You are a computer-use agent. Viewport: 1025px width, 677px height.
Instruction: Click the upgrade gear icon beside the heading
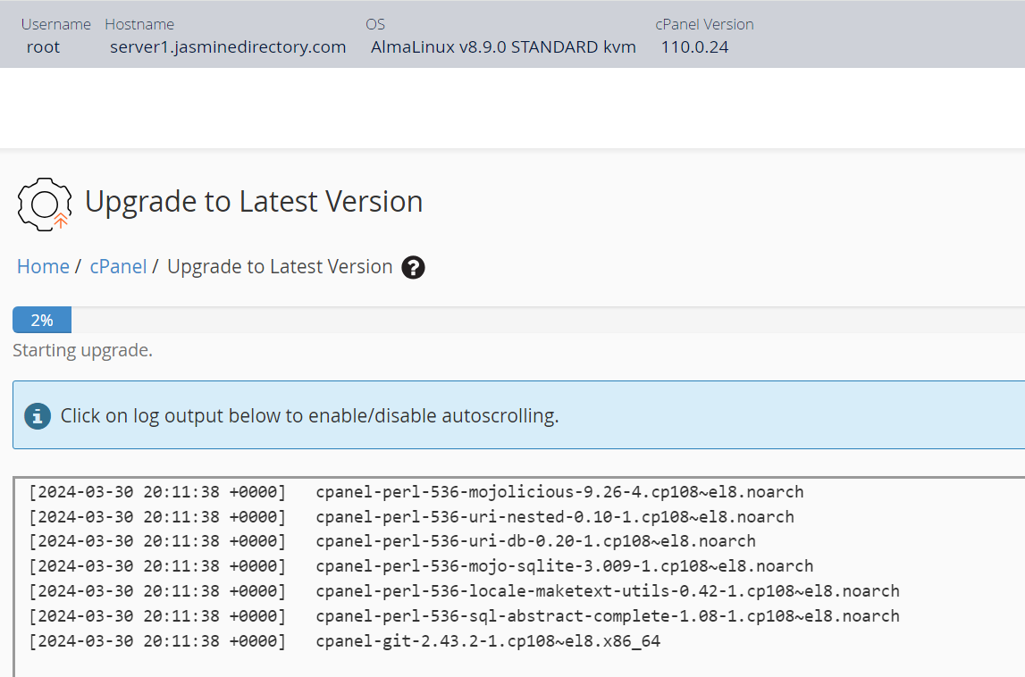[44, 204]
